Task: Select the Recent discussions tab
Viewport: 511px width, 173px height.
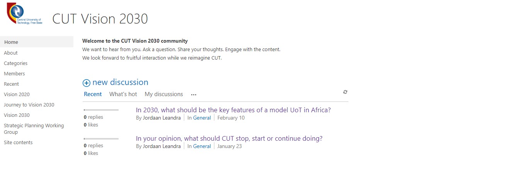Action: 93,94
